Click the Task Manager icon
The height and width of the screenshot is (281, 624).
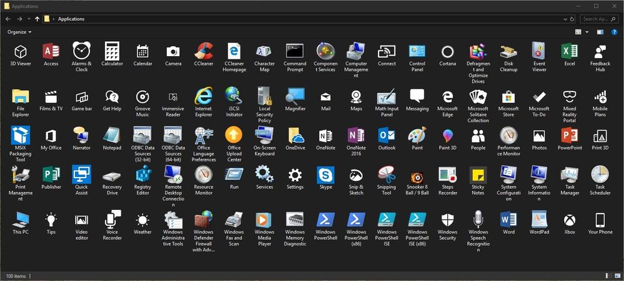pos(570,174)
